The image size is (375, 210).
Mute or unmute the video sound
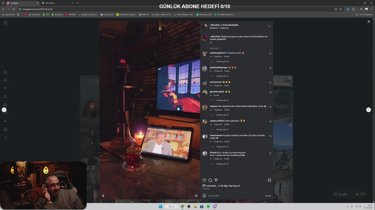click(x=196, y=196)
